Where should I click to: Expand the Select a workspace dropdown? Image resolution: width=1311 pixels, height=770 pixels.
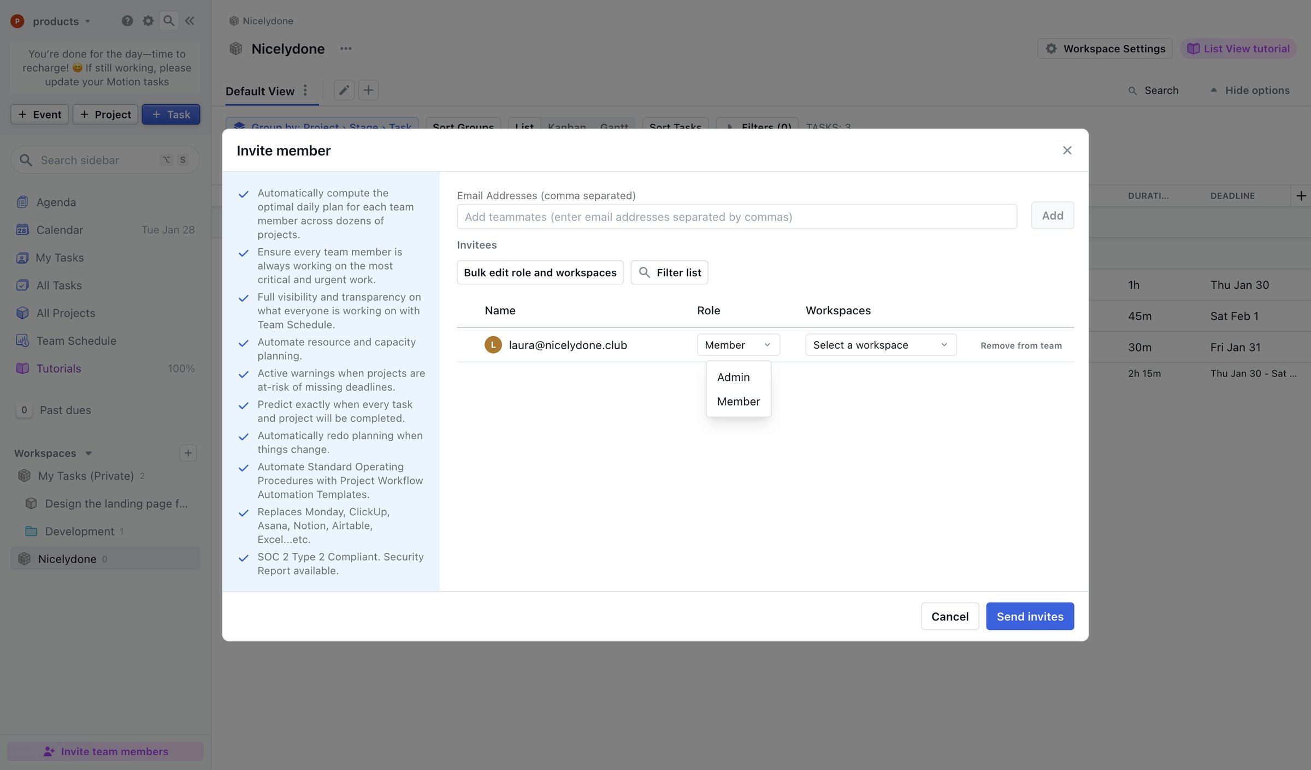[x=881, y=345]
